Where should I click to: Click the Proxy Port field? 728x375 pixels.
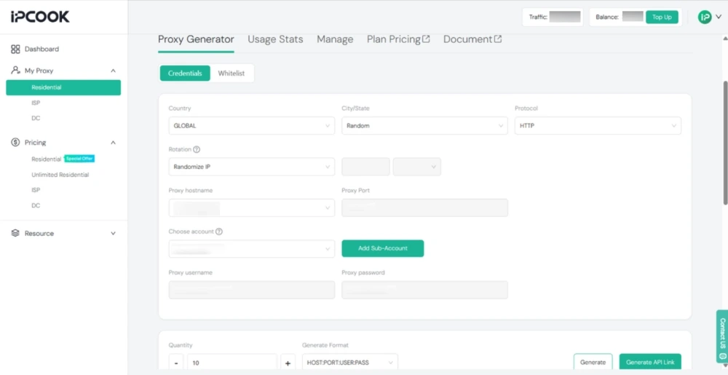pos(425,208)
